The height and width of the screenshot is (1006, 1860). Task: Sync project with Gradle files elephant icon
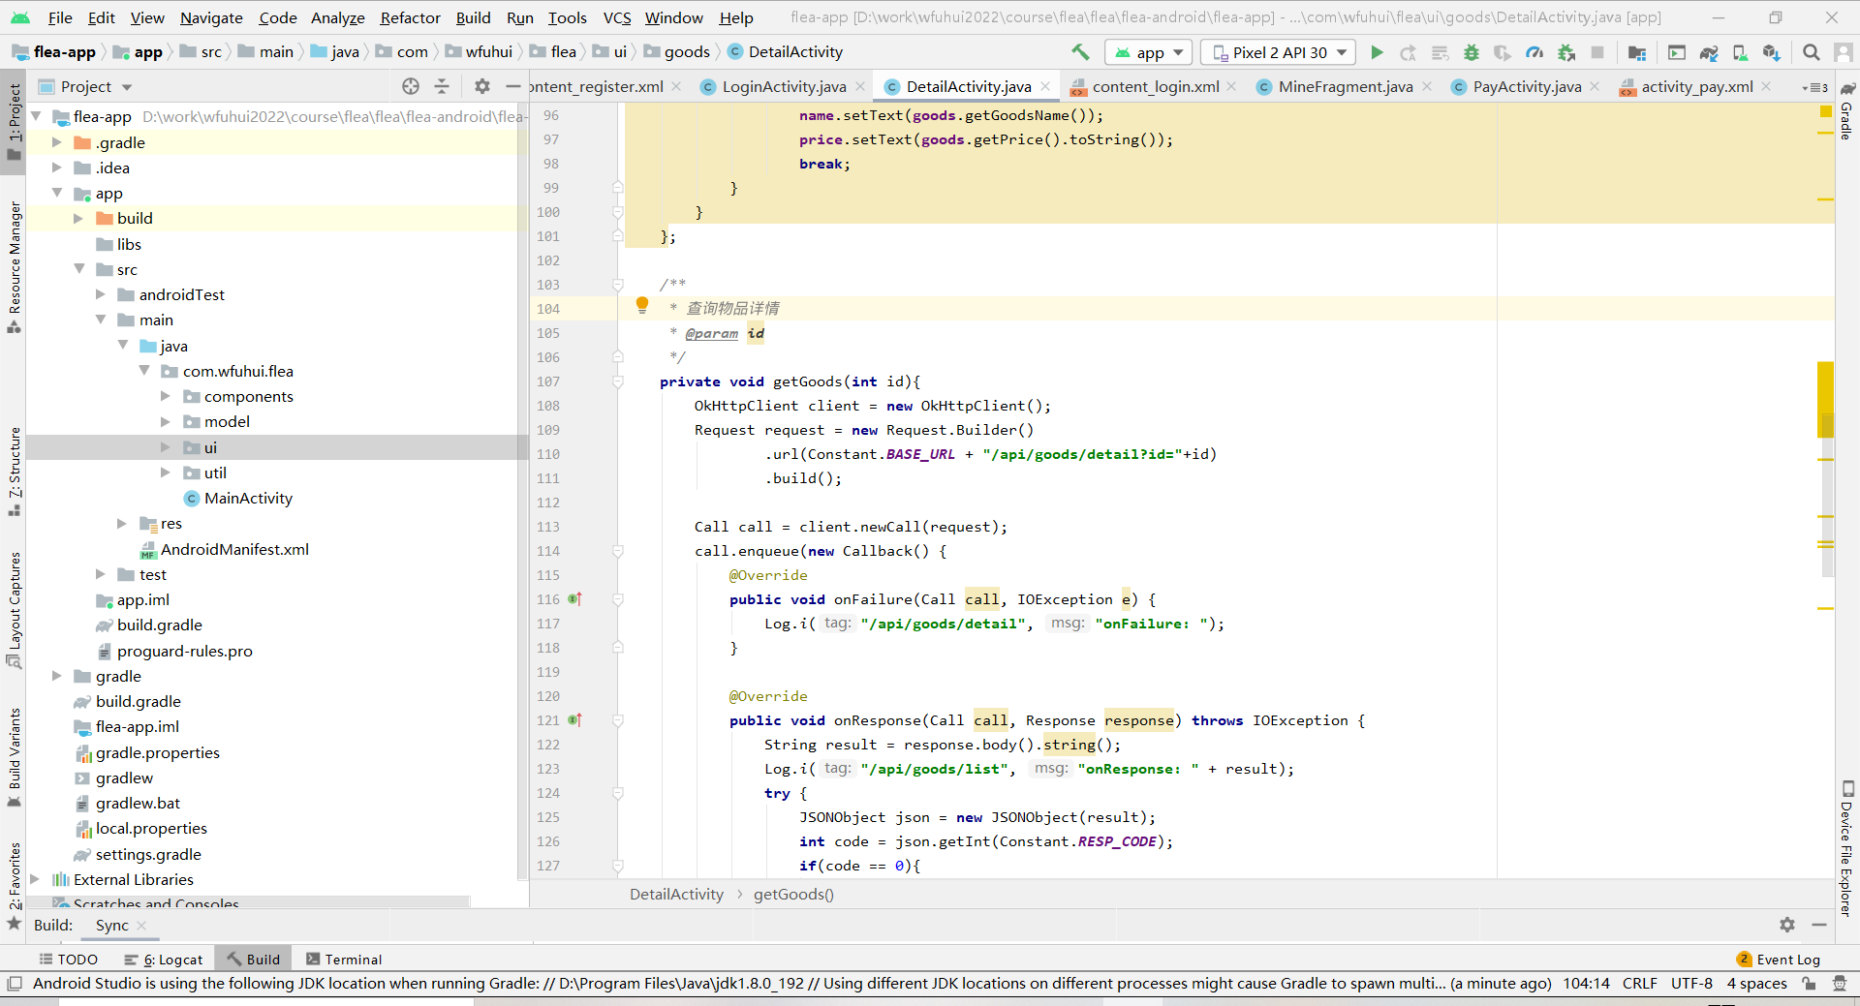coord(1709,52)
